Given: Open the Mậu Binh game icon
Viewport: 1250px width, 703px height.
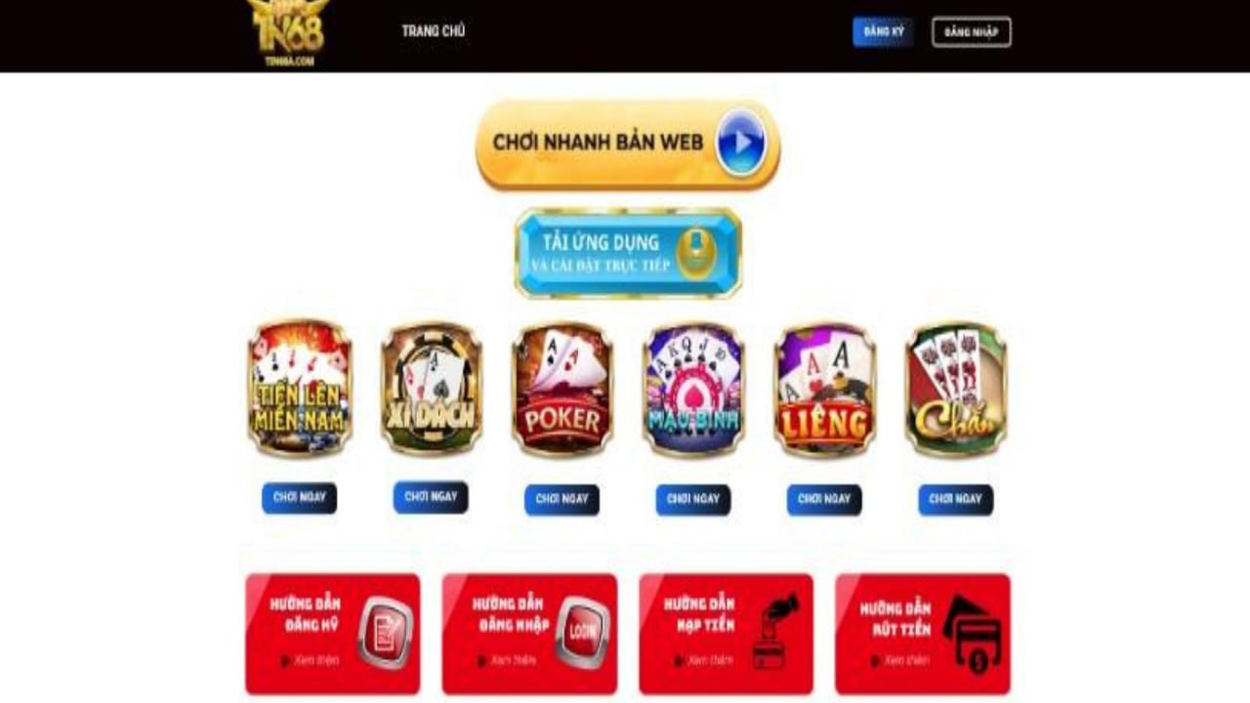Looking at the screenshot, I should pyautogui.click(x=693, y=389).
